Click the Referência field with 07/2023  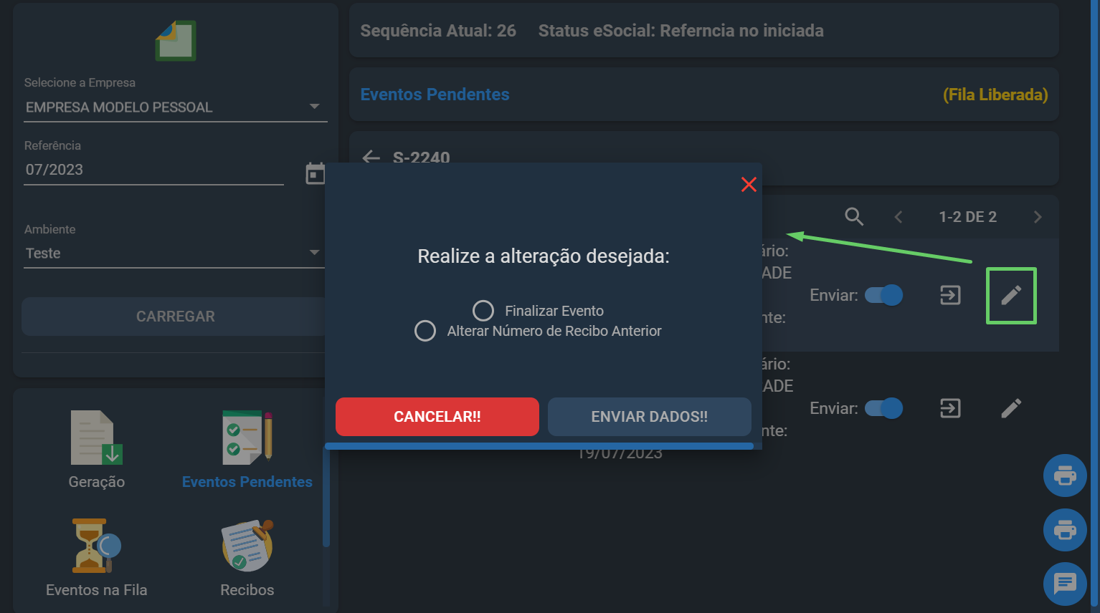point(153,170)
